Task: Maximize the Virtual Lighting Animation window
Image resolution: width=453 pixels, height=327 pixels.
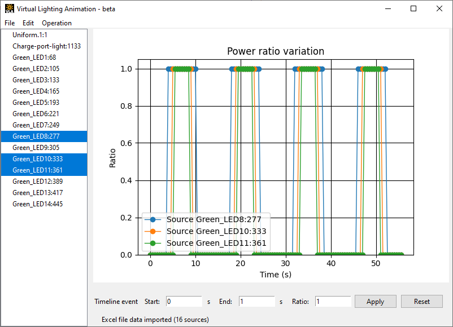Action: [x=413, y=8]
